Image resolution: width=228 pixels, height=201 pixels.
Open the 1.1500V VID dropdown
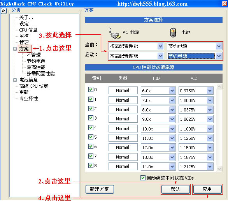coord(210,147)
